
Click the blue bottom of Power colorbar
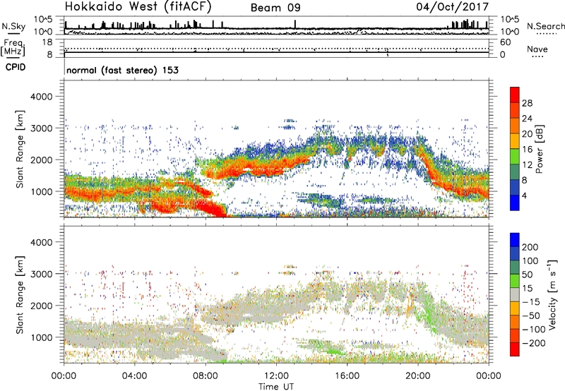(x=515, y=203)
